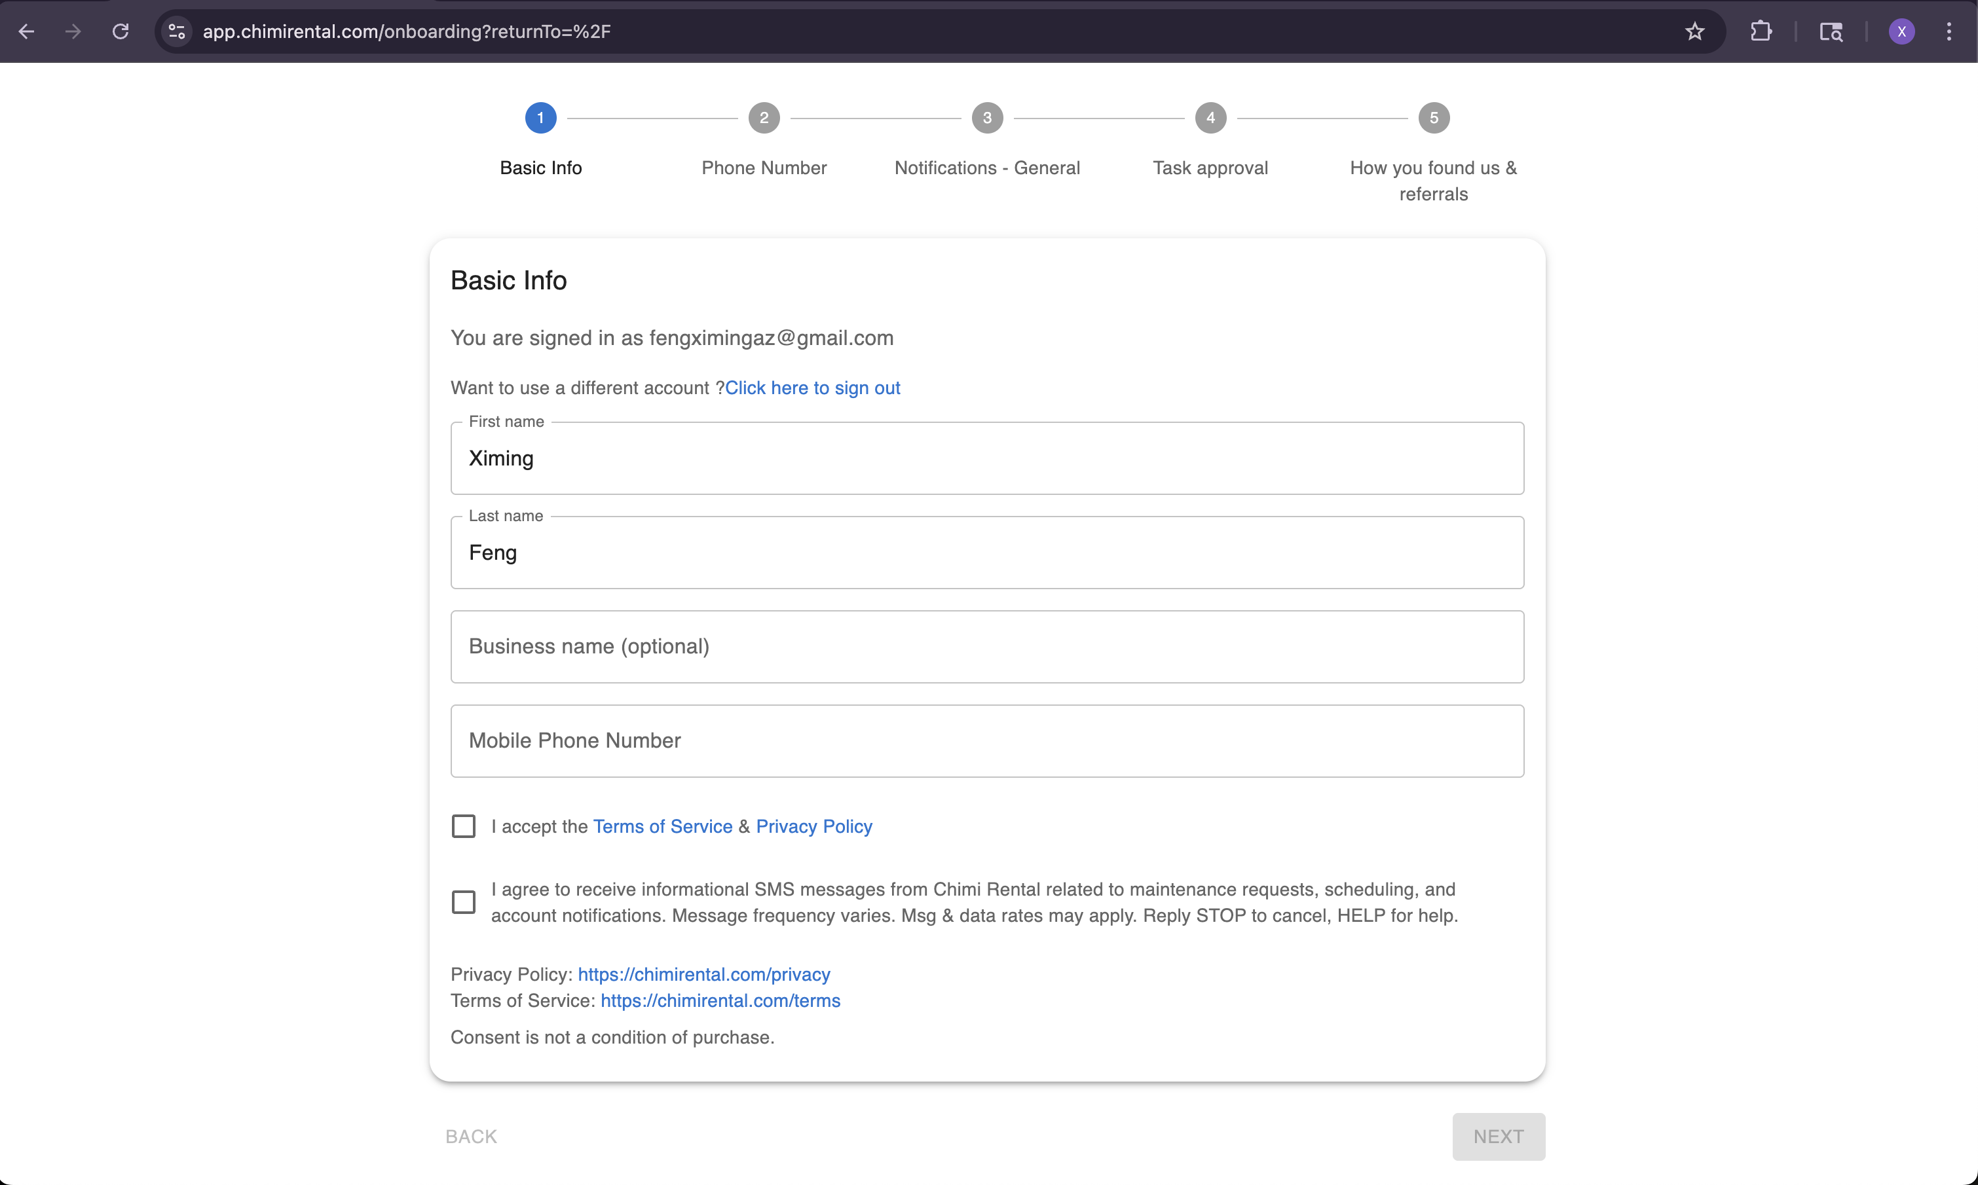Bookmark this page with star icon

point(1694,31)
